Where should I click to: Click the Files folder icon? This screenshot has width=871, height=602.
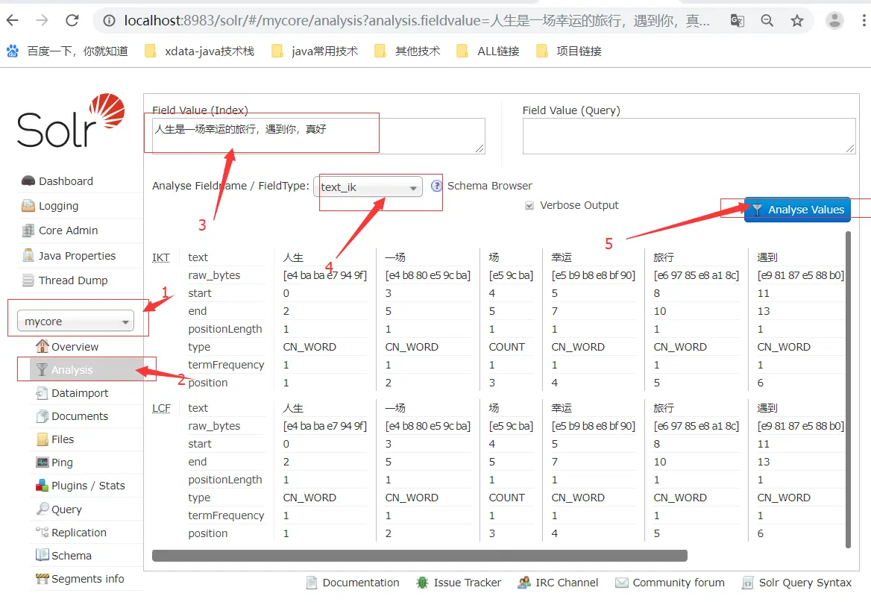point(43,439)
